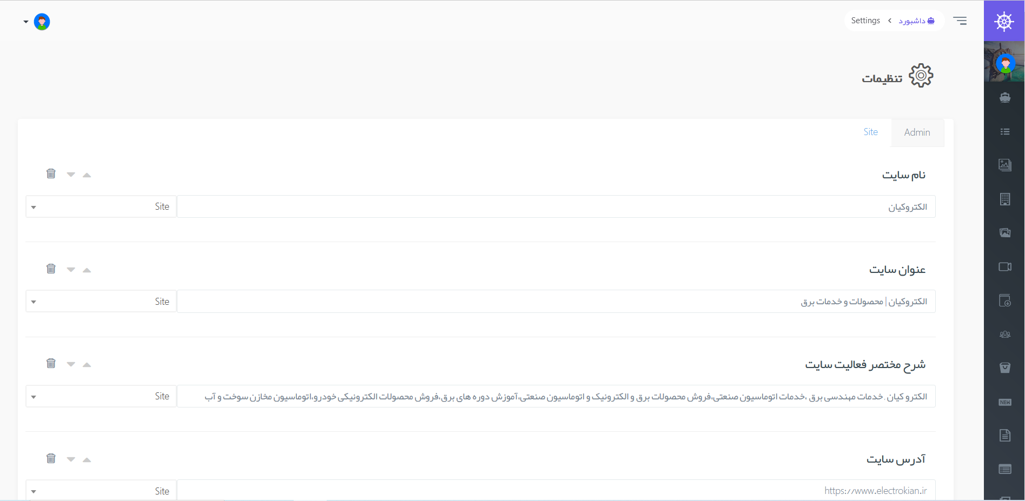Screen dimensions: 1025x501
Task: Open the Site group dropdown for آدرس سایت
Action: tap(101, 491)
